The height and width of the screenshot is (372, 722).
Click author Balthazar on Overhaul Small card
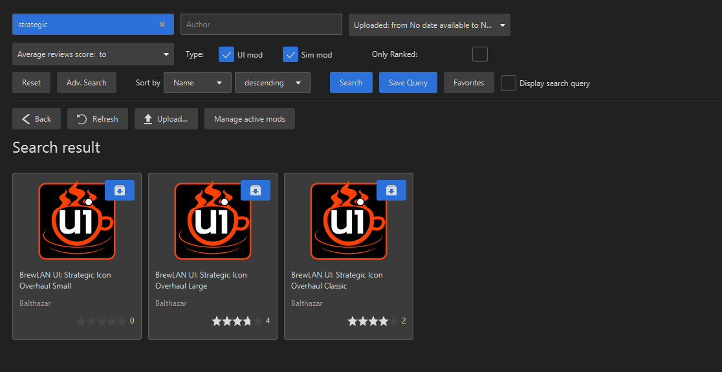(35, 303)
